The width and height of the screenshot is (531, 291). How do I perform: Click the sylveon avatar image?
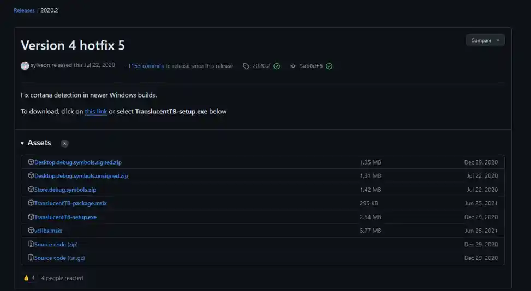tap(25, 65)
